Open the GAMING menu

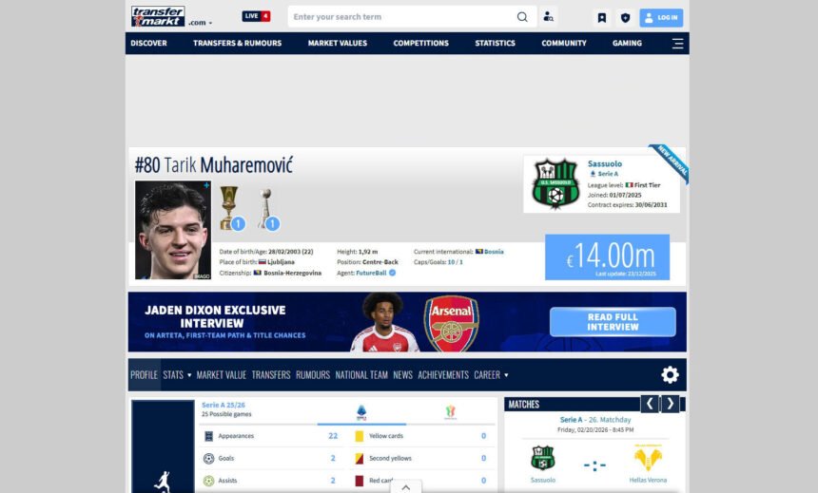click(x=627, y=44)
